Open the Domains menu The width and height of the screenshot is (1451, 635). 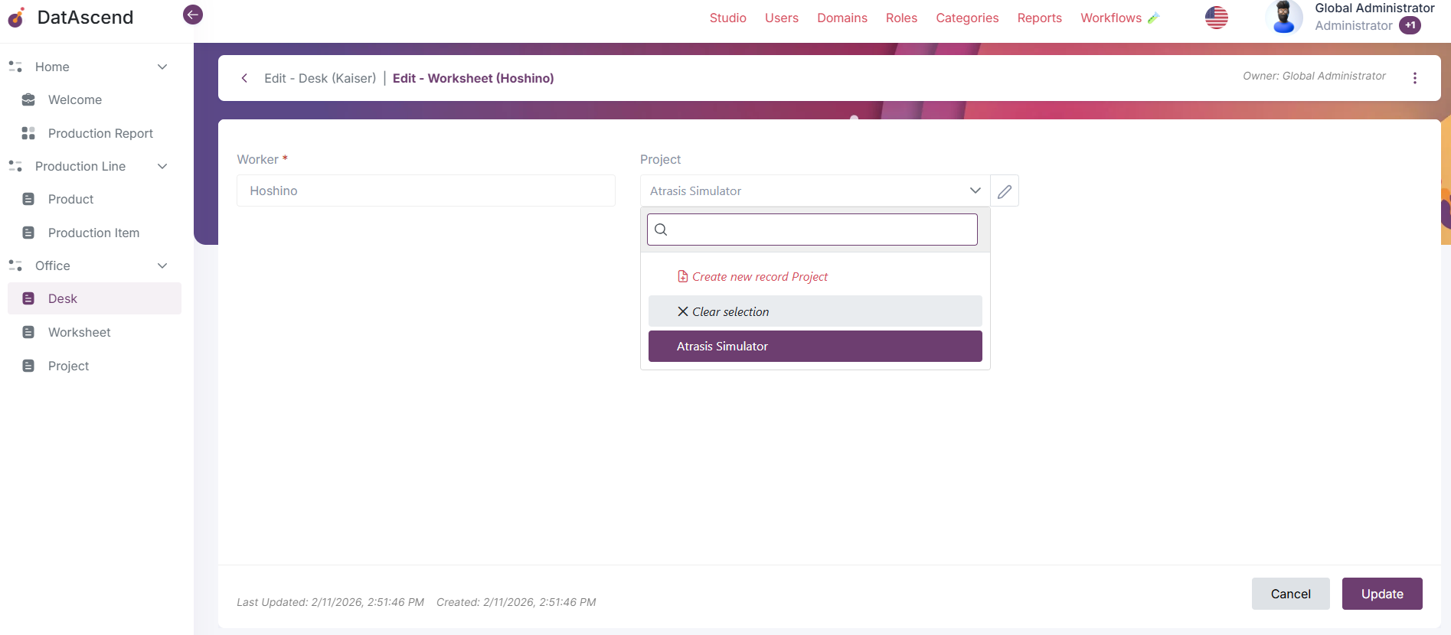pyautogui.click(x=842, y=18)
